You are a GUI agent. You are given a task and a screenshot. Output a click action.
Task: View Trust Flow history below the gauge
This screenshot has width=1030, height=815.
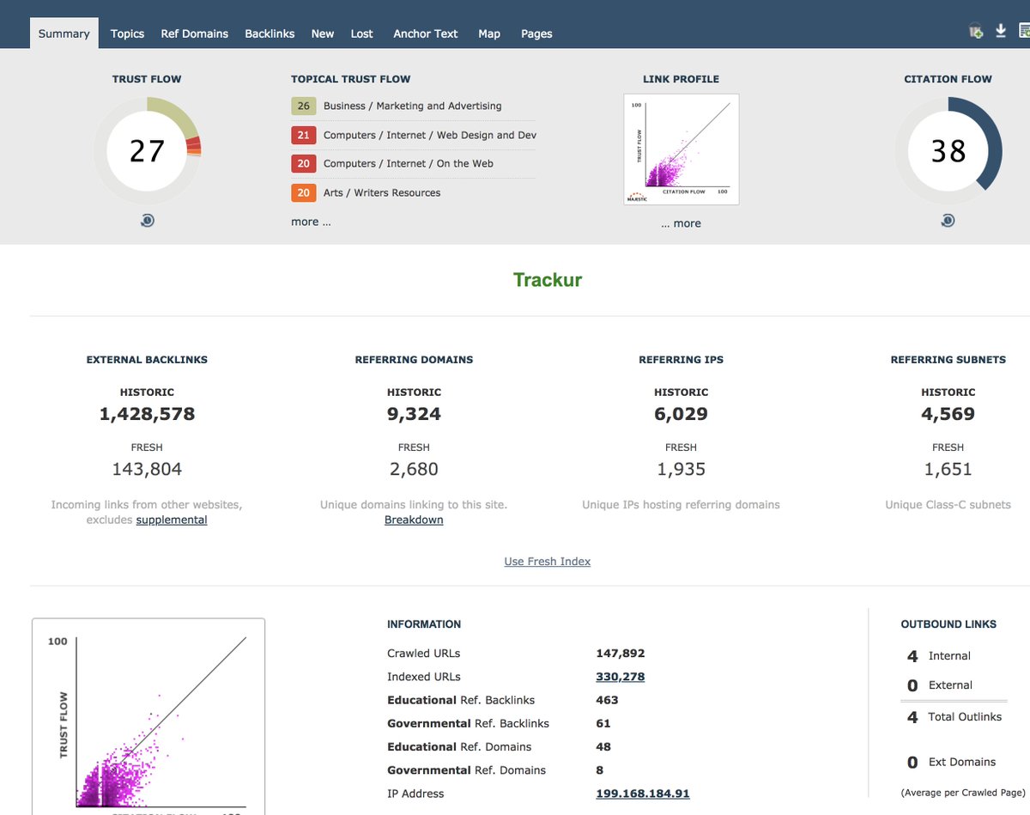147,220
